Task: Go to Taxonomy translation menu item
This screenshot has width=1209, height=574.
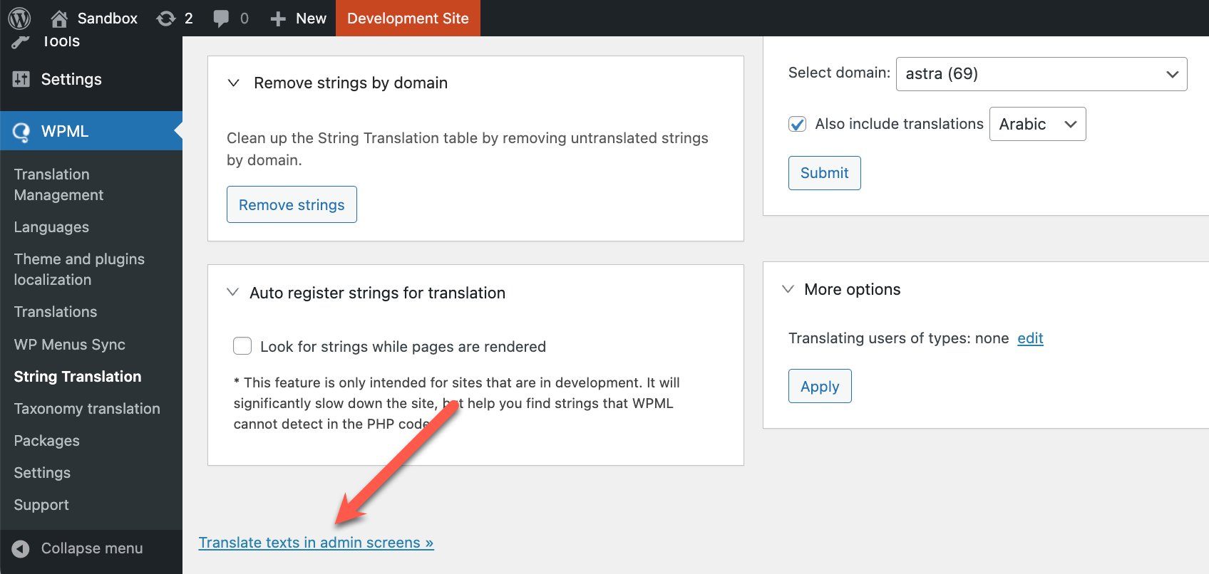Action: click(87, 409)
